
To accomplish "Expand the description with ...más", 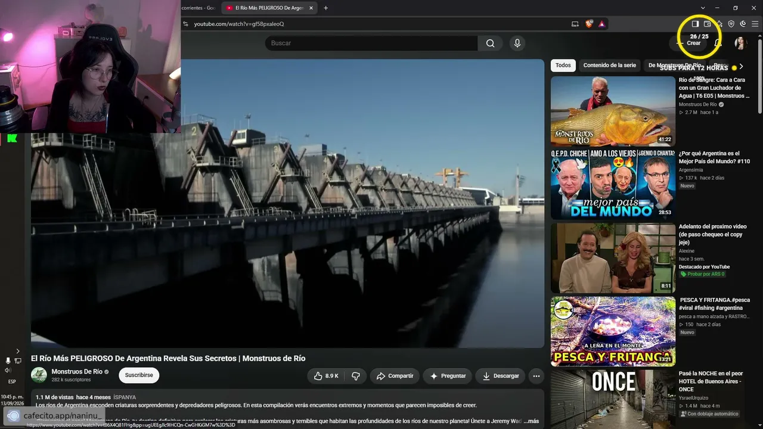I will point(531,421).
